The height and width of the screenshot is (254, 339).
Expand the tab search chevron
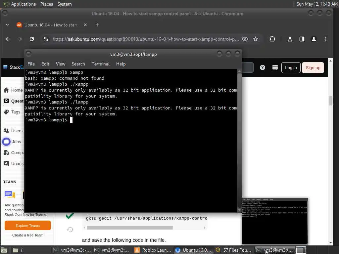[7, 25]
